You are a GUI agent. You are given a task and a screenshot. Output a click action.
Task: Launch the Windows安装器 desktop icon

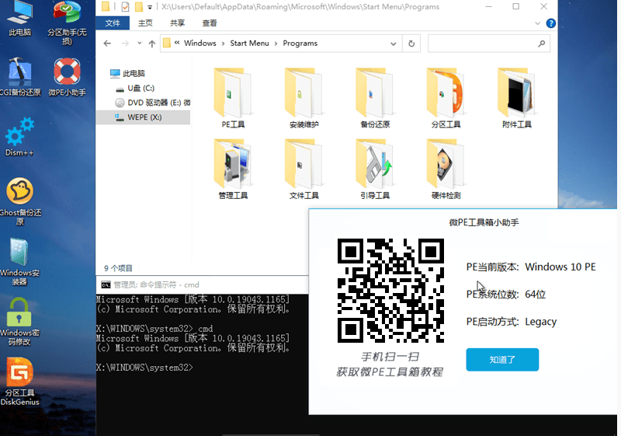pos(19,262)
